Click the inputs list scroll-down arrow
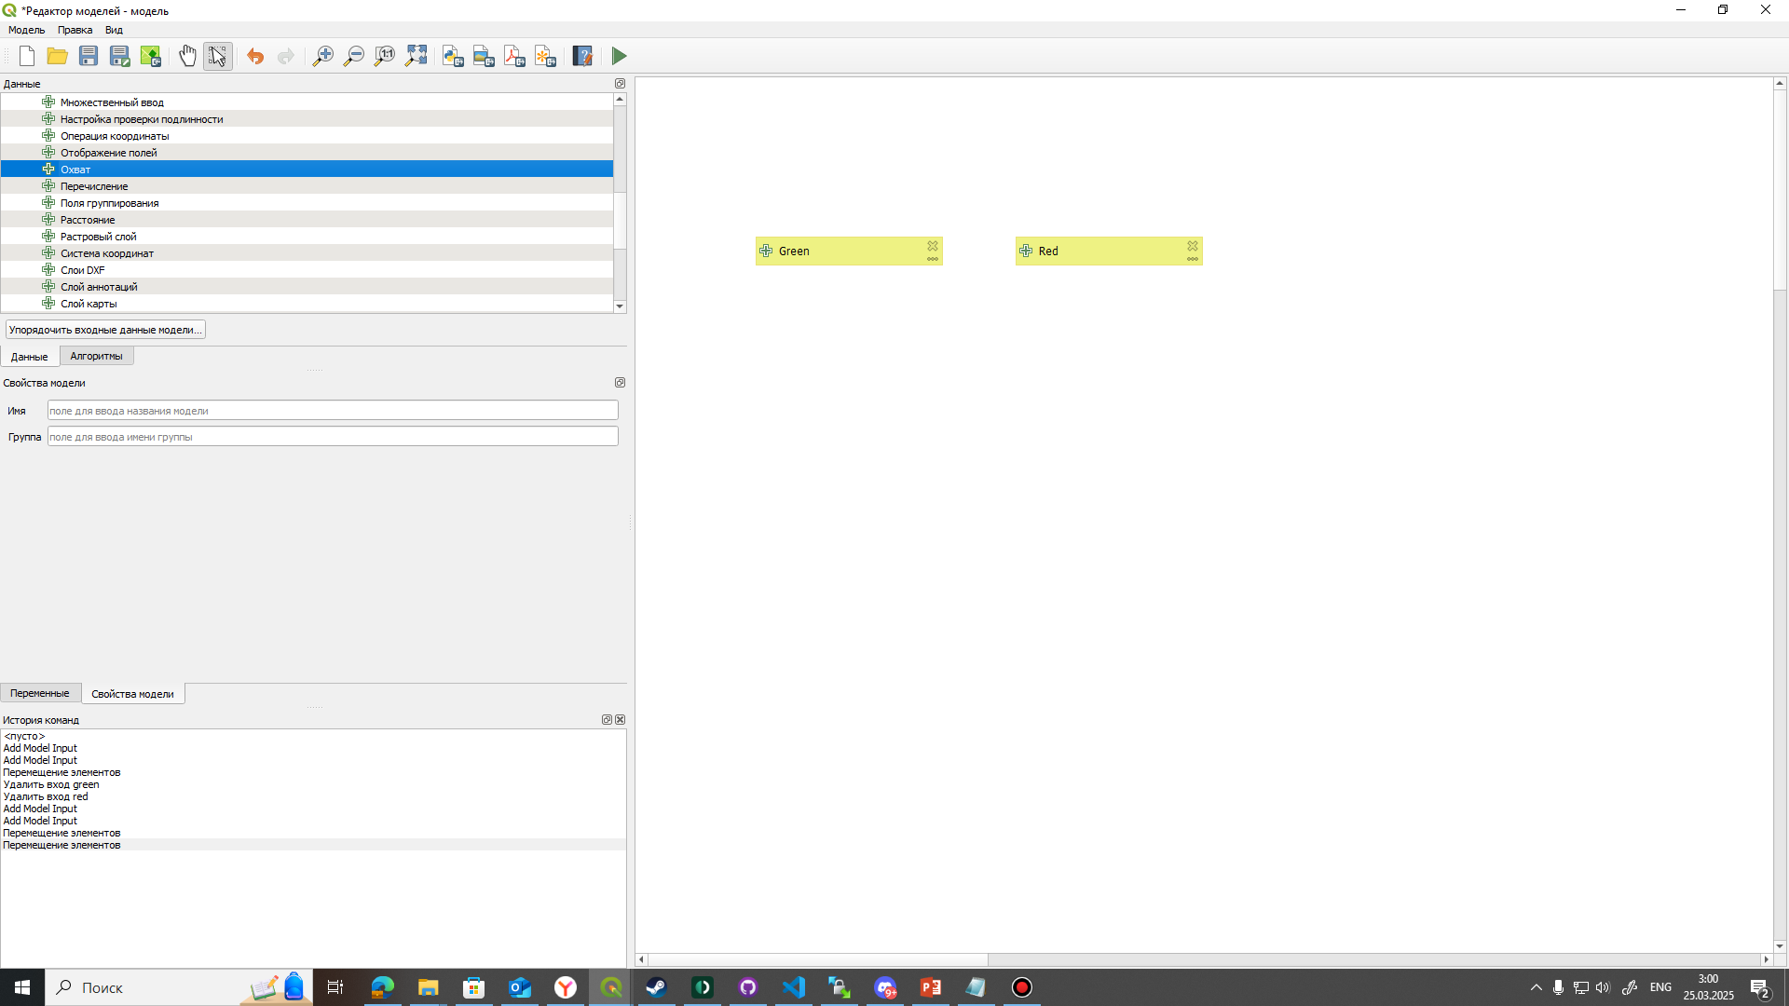 pyautogui.click(x=620, y=306)
